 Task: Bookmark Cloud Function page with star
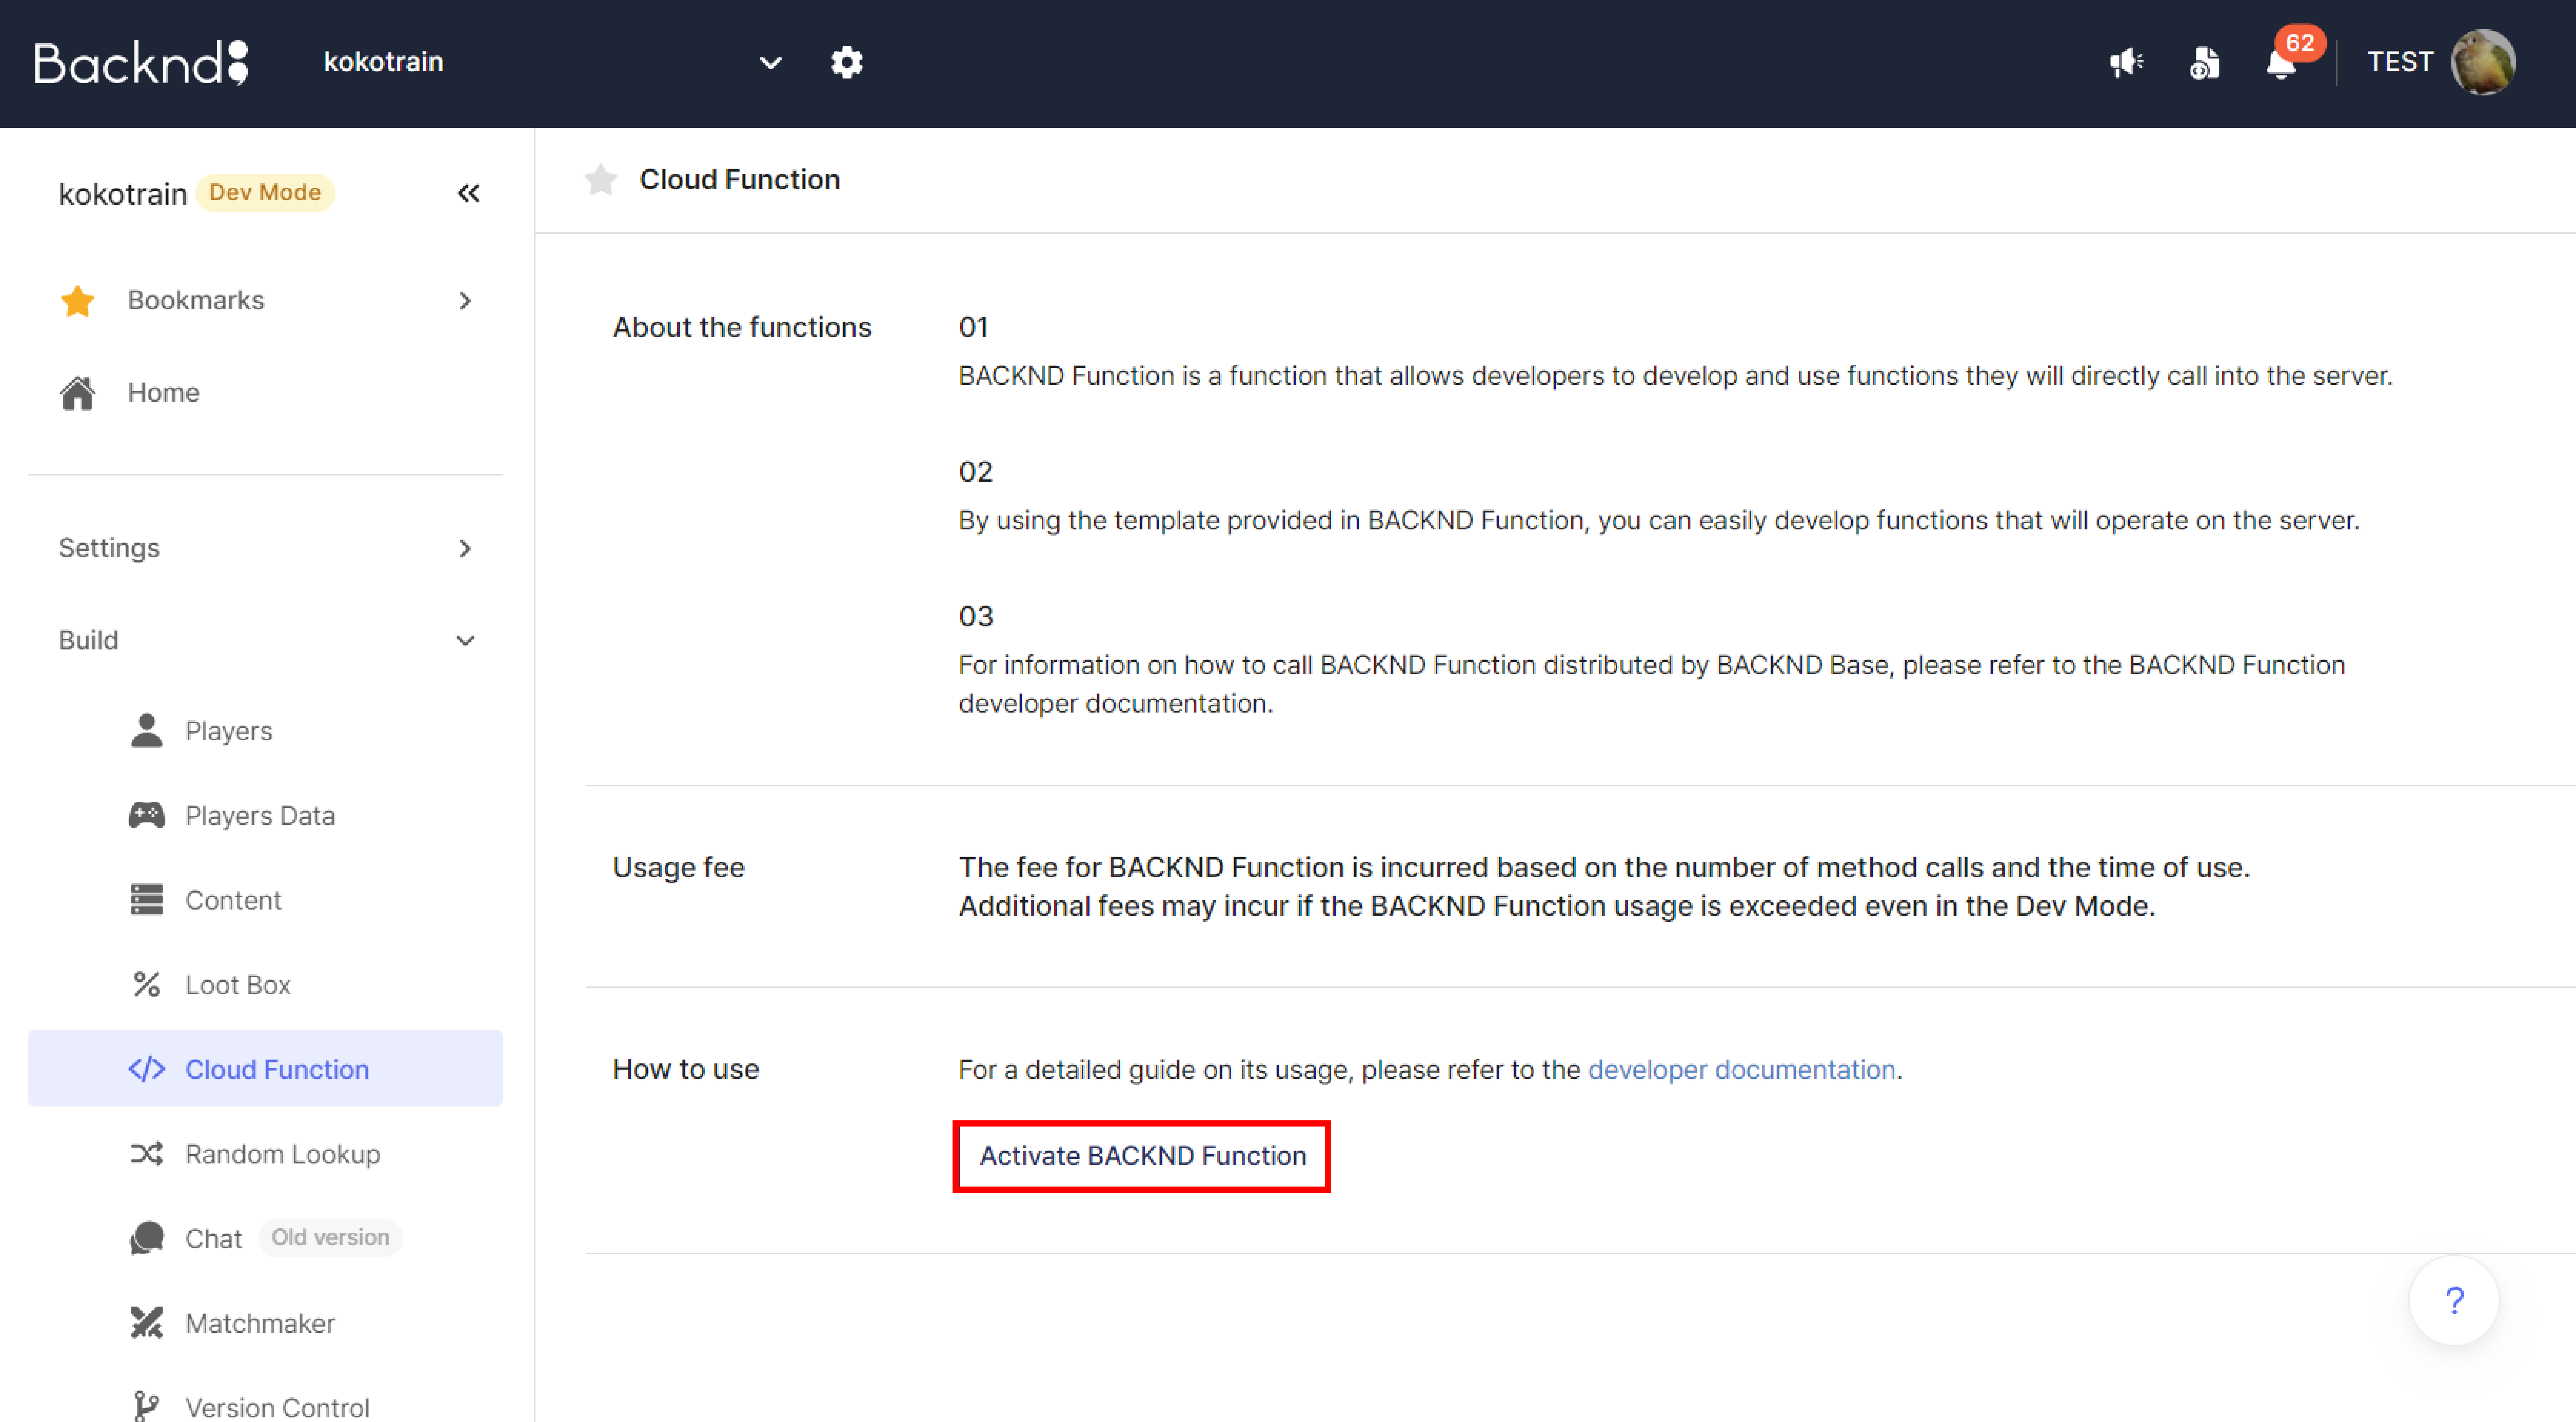(601, 180)
